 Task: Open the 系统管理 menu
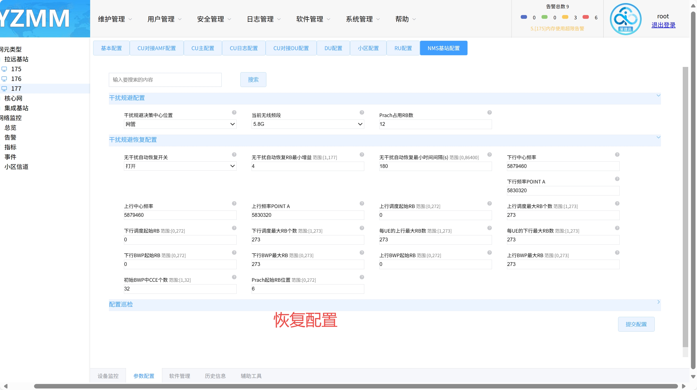(x=363, y=19)
